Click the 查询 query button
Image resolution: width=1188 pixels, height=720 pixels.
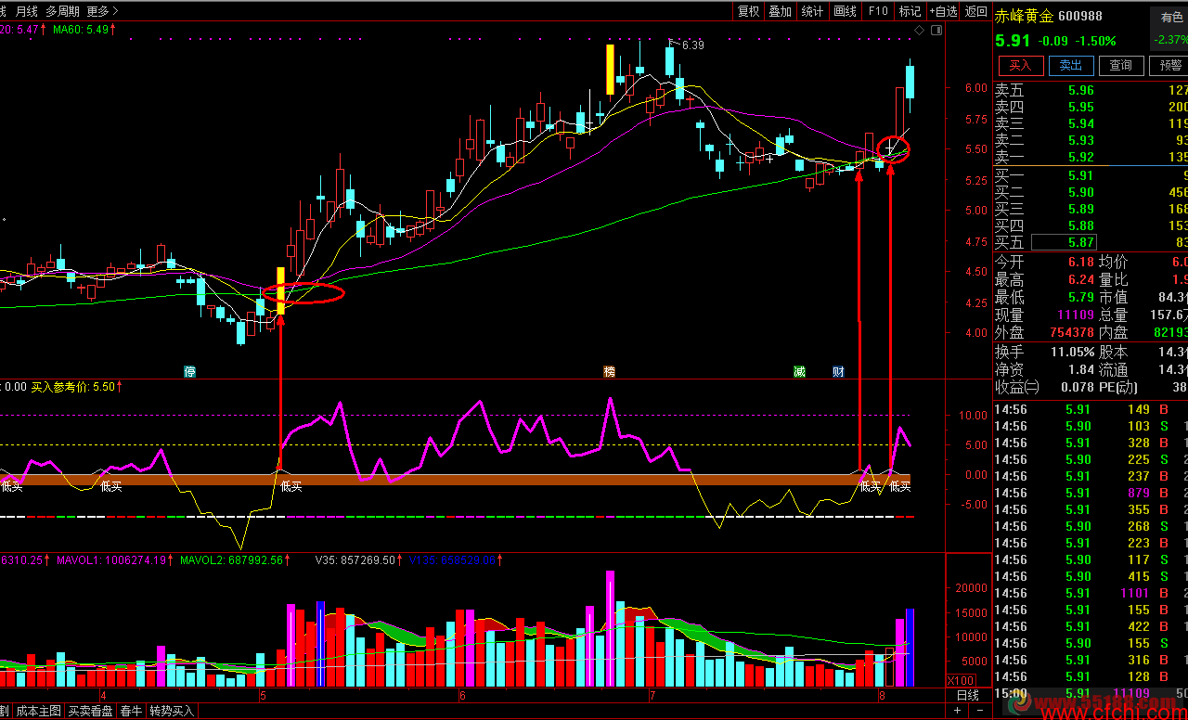(1121, 65)
